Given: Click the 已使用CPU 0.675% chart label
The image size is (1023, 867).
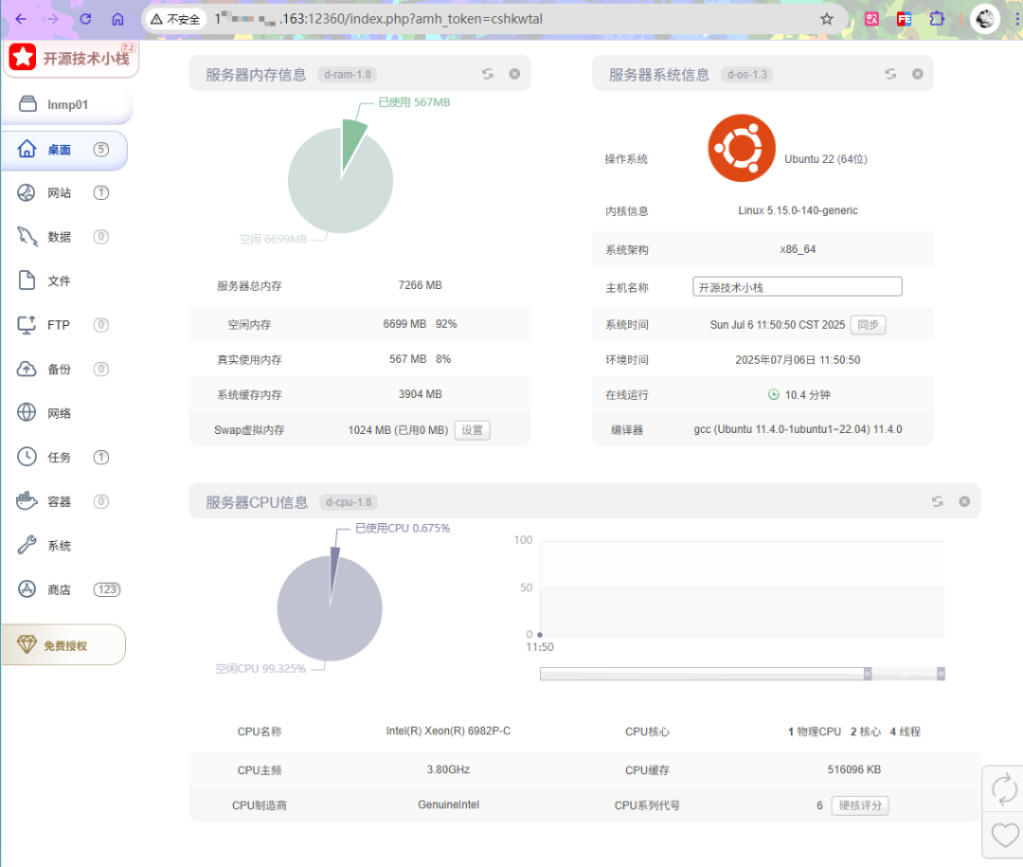Looking at the screenshot, I should tap(403, 528).
